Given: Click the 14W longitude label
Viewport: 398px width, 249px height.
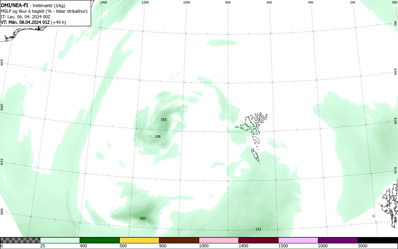Looking at the screenshot, I should tap(103, 2).
